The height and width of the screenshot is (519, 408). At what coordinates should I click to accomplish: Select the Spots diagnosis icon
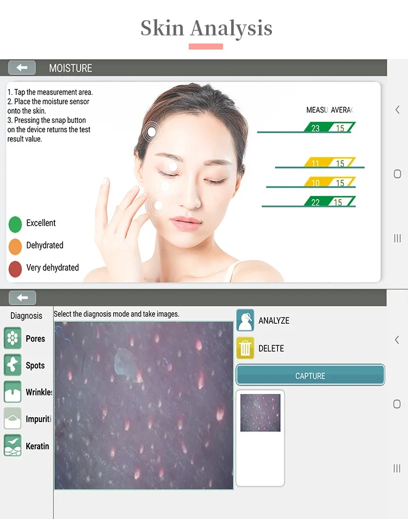[x=13, y=364]
